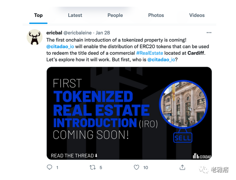The height and width of the screenshot is (180, 236).
Task: Like the tweet with the heart icon
Action: tap(136, 167)
